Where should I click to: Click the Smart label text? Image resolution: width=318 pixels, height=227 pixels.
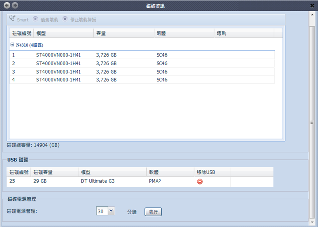tap(23, 20)
